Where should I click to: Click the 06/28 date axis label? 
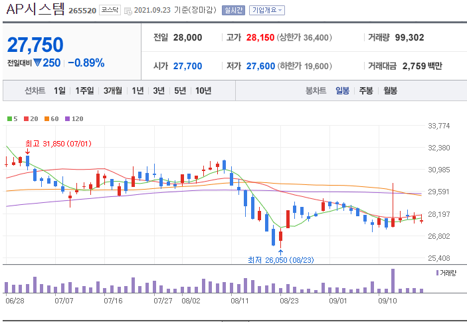coord(15,301)
